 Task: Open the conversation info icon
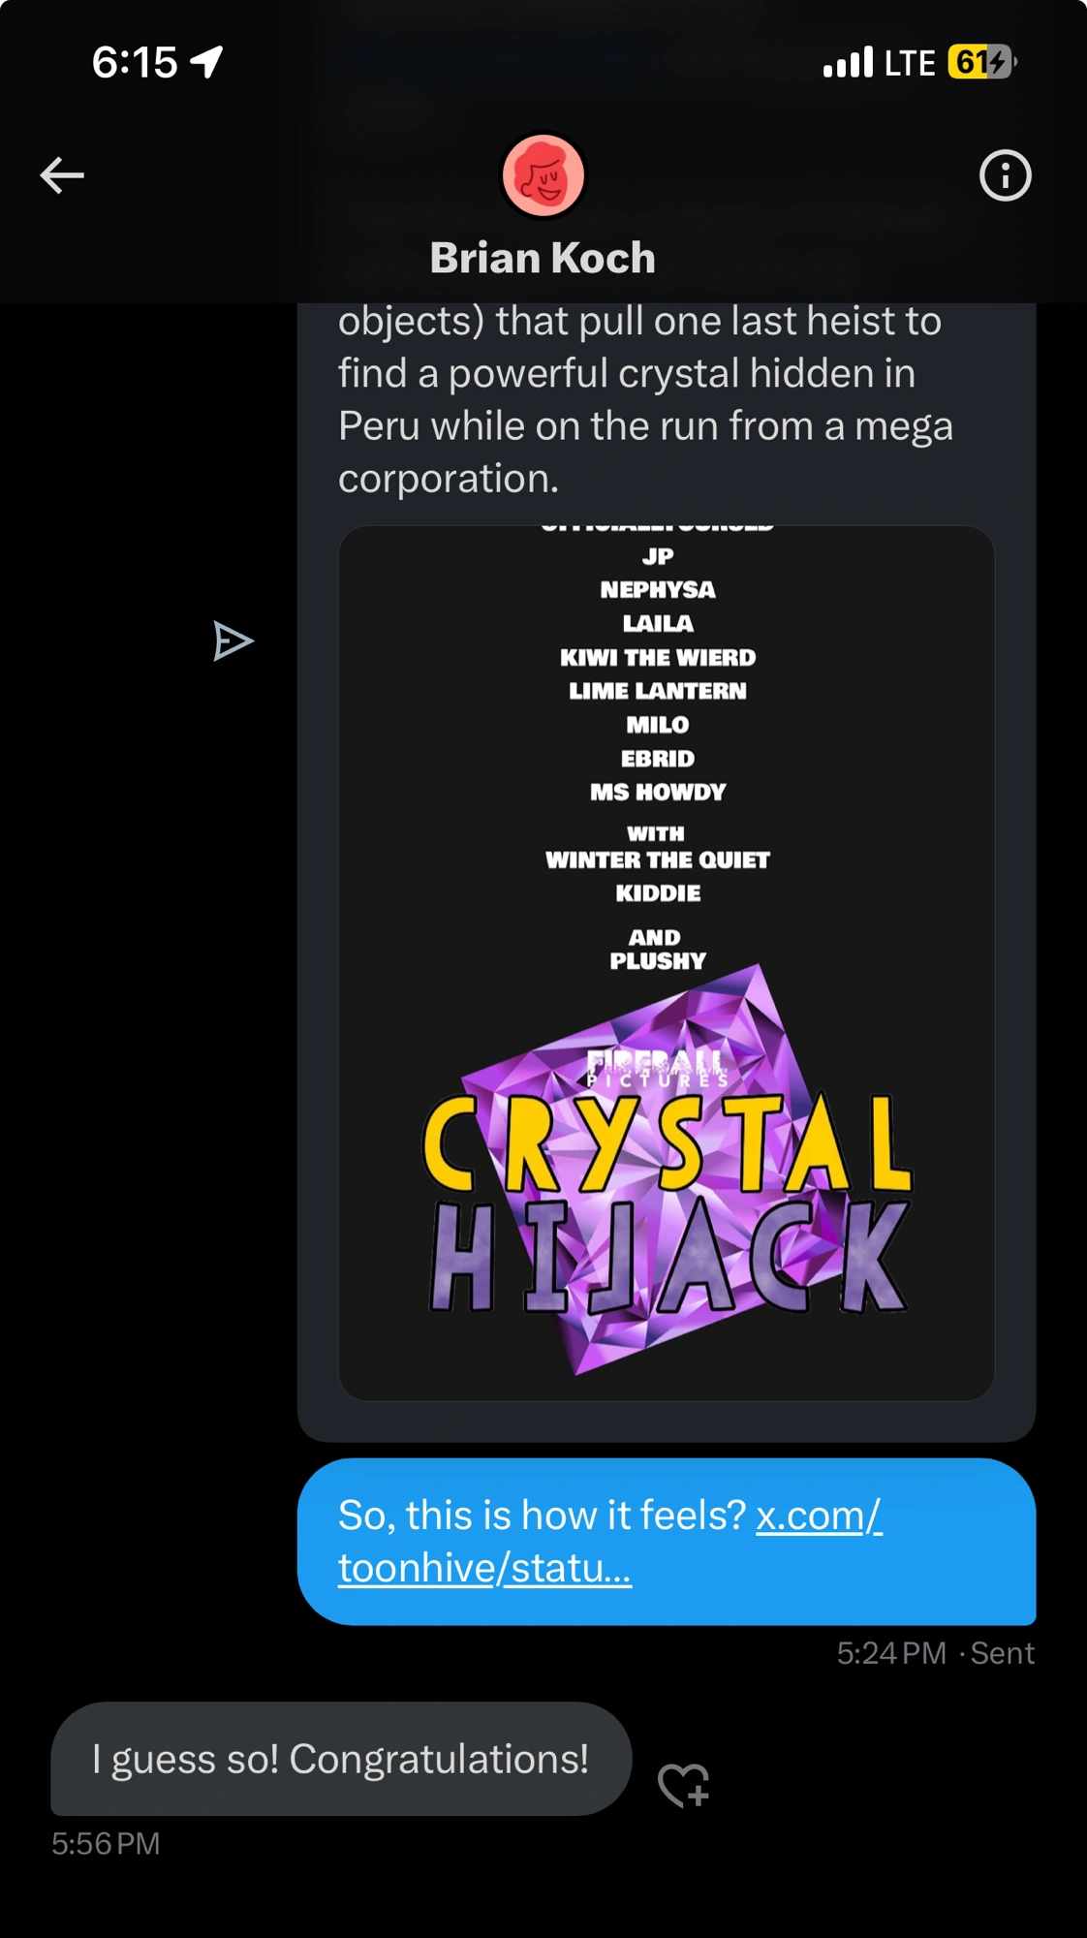[1005, 175]
